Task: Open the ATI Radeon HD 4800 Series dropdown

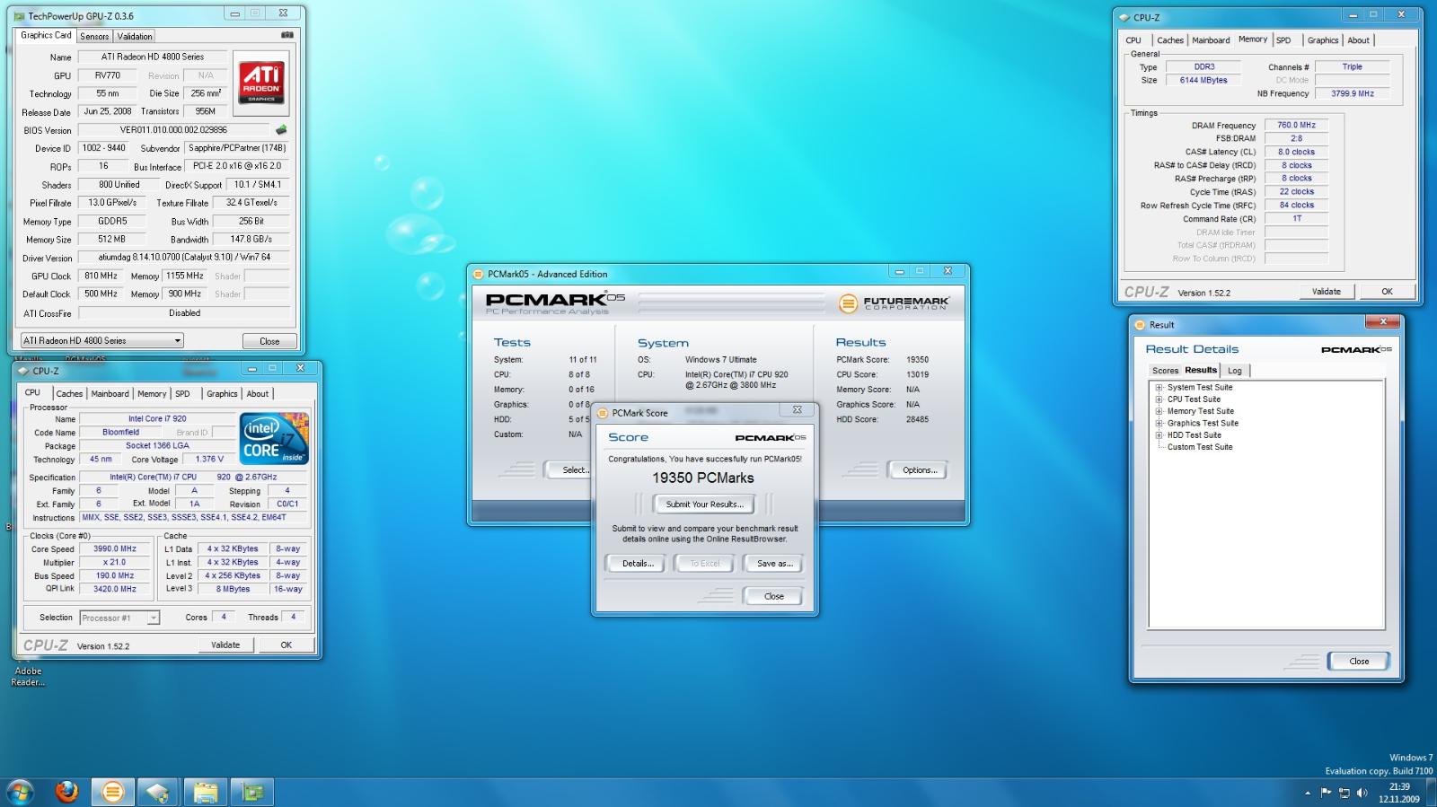Action: (102, 341)
